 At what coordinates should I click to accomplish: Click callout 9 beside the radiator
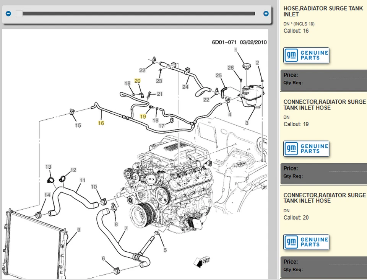[79, 230]
